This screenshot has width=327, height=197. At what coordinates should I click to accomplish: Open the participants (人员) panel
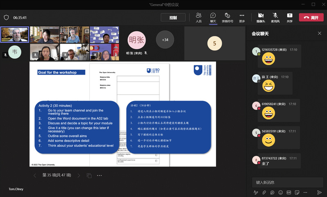(198, 17)
